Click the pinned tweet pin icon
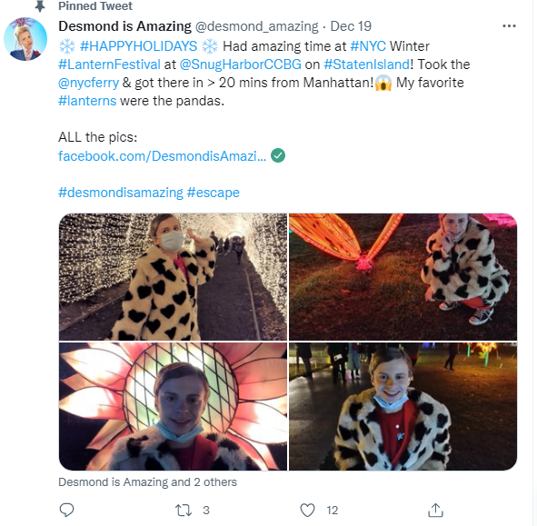The image size is (537, 526). point(40,5)
